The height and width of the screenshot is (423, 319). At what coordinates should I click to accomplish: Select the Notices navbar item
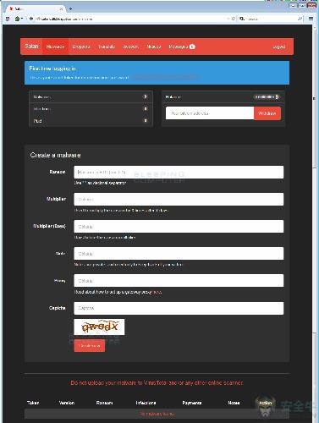click(x=154, y=47)
